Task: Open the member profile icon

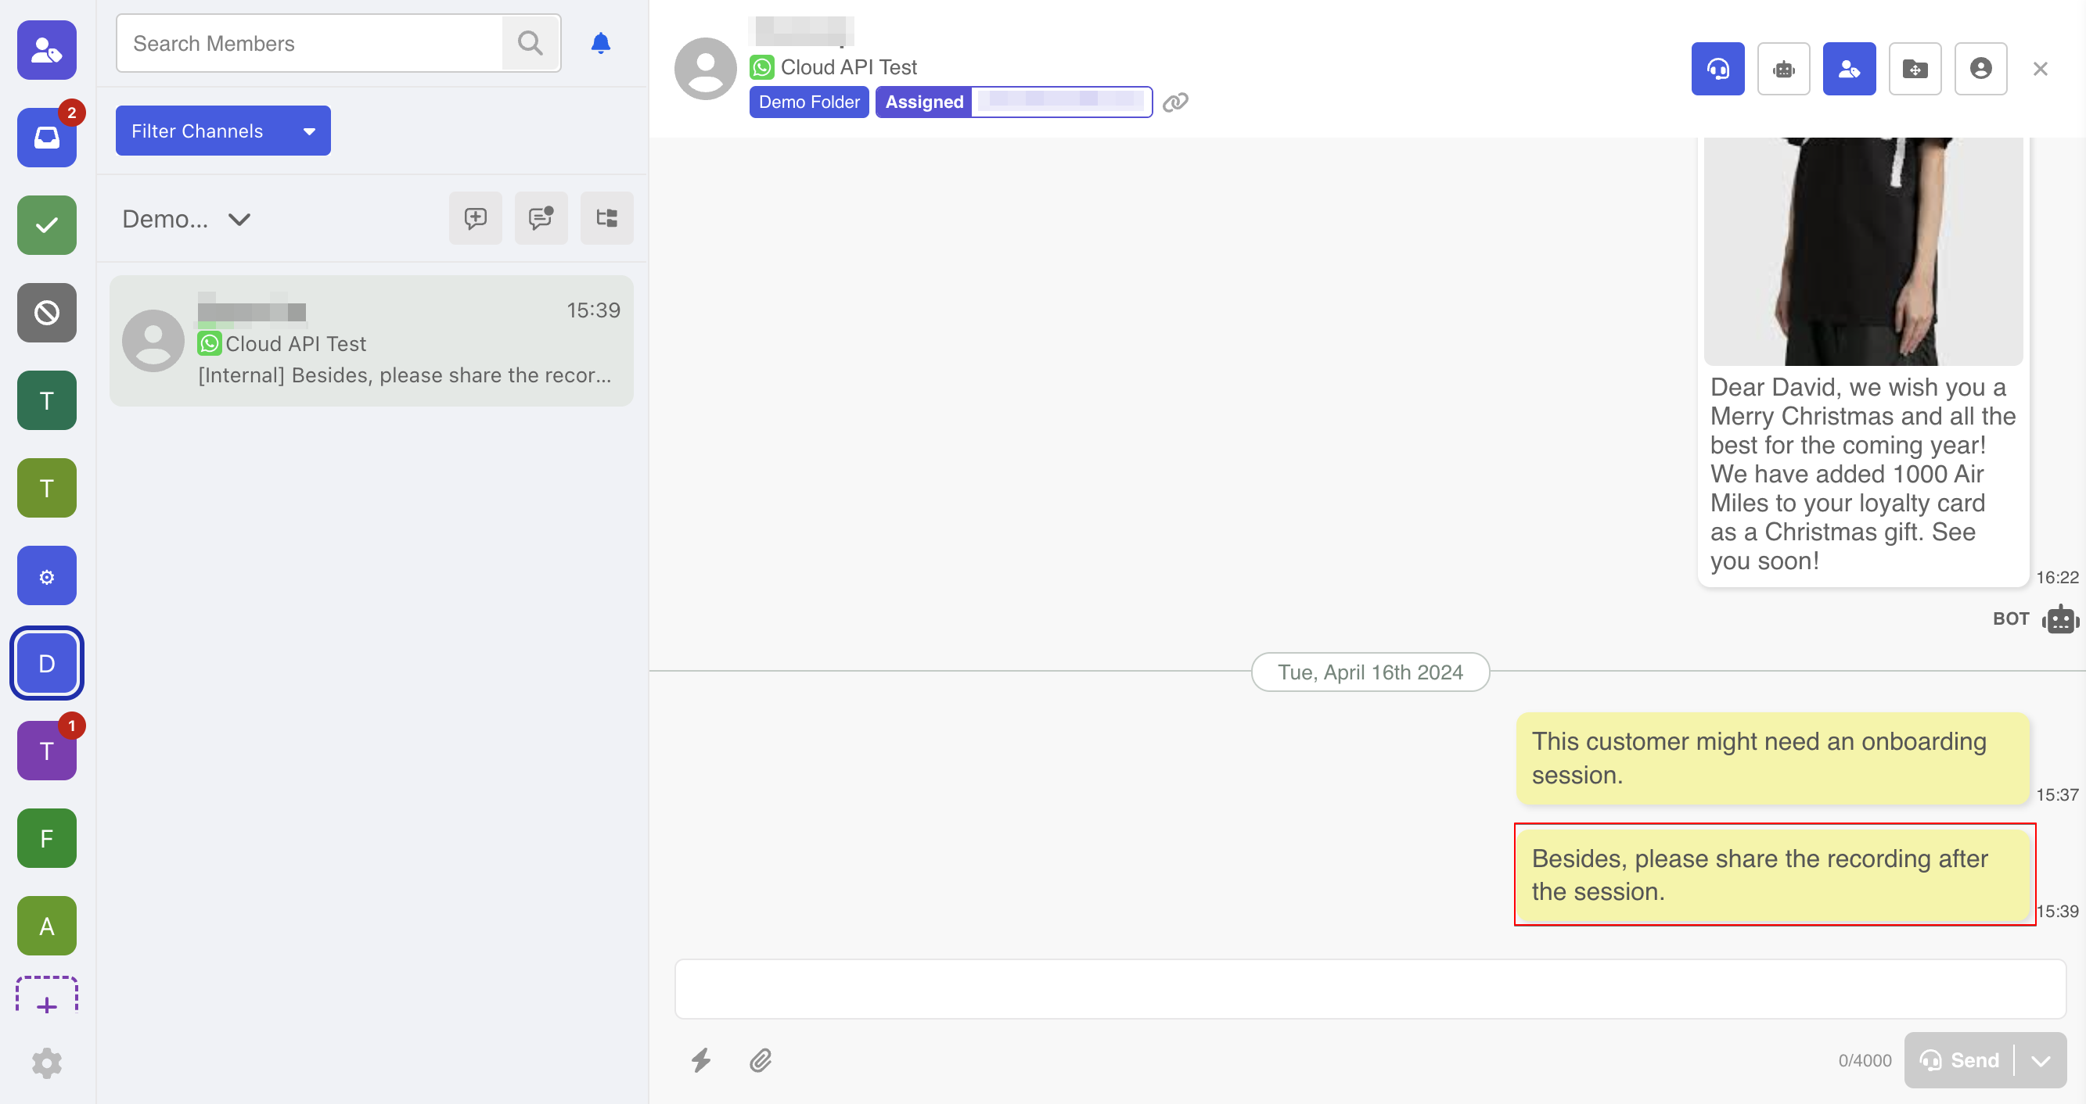Action: click(x=1980, y=69)
